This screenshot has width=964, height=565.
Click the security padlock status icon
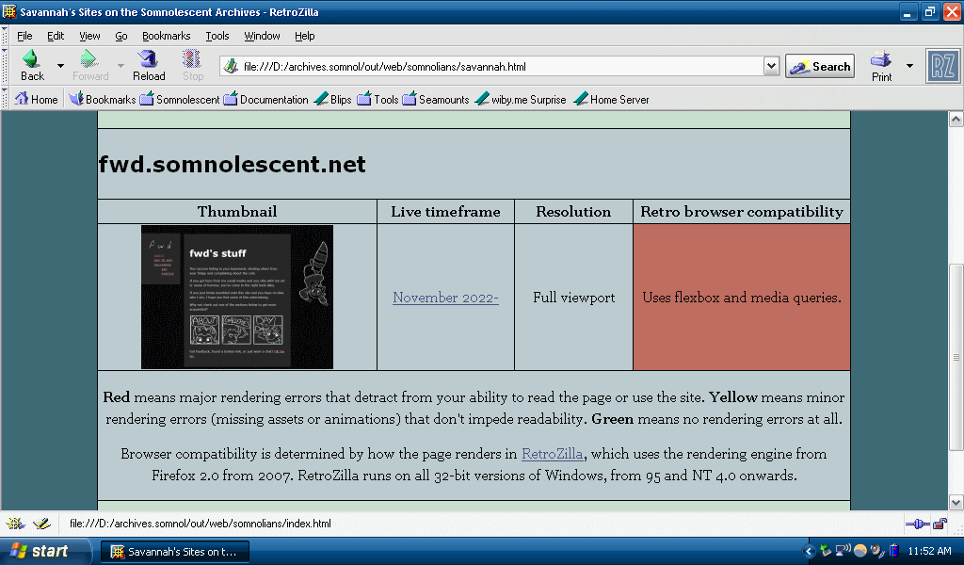tap(940, 524)
